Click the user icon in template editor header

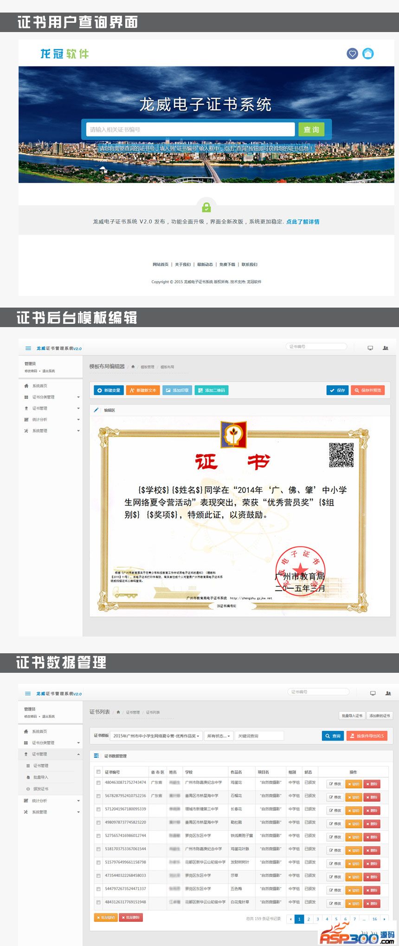pos(386,348)
